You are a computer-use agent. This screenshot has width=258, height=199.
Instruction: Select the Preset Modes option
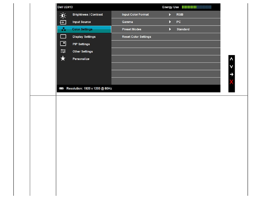click(x=166, y=29)
